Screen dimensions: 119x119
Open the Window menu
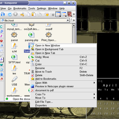click(x=53, y=9)
